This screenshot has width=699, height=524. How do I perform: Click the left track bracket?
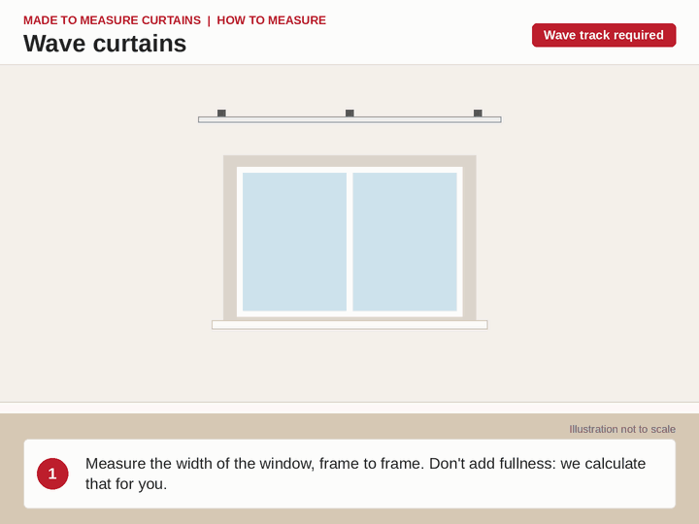pyautogui.click(x=221, y=114)
